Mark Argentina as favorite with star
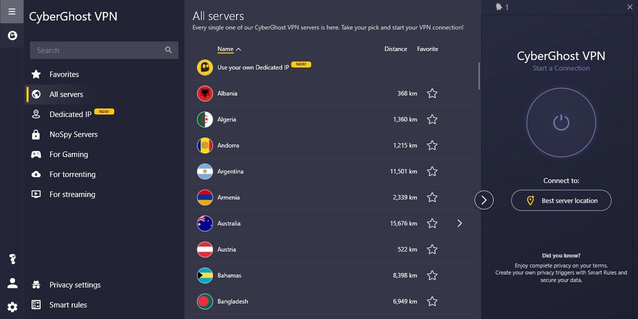The width and height of the screenshot is (638, 319). (x=432, y=171)
